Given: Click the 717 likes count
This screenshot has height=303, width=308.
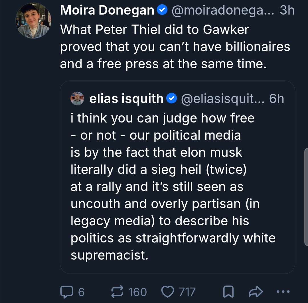Looking at the screenshot, I should pyautogui.click(x=187, y=292).
